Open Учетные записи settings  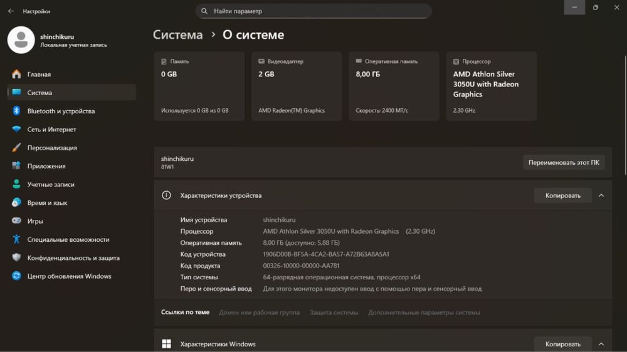[x=71, y=185]
